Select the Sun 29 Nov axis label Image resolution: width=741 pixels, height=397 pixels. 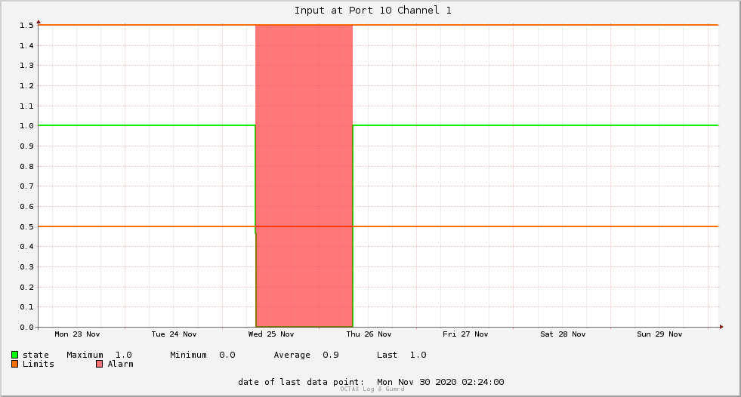(x=659, y=334)
